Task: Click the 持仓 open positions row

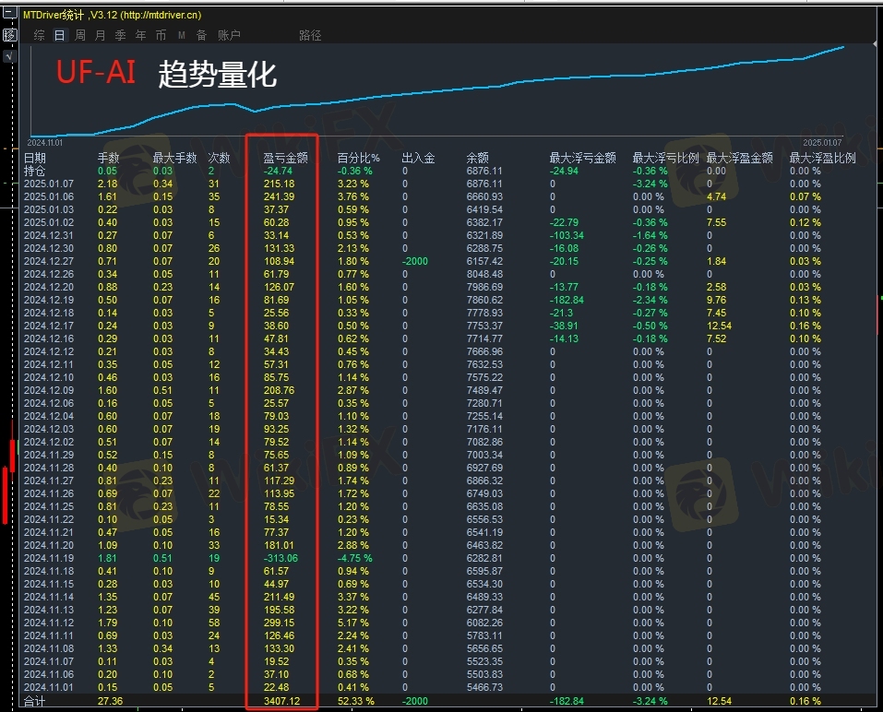Action: click(x=34, y=171)
